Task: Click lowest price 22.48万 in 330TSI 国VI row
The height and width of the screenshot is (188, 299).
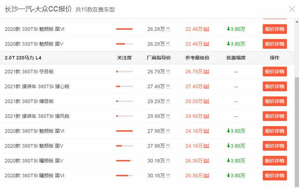Action: 194,29
